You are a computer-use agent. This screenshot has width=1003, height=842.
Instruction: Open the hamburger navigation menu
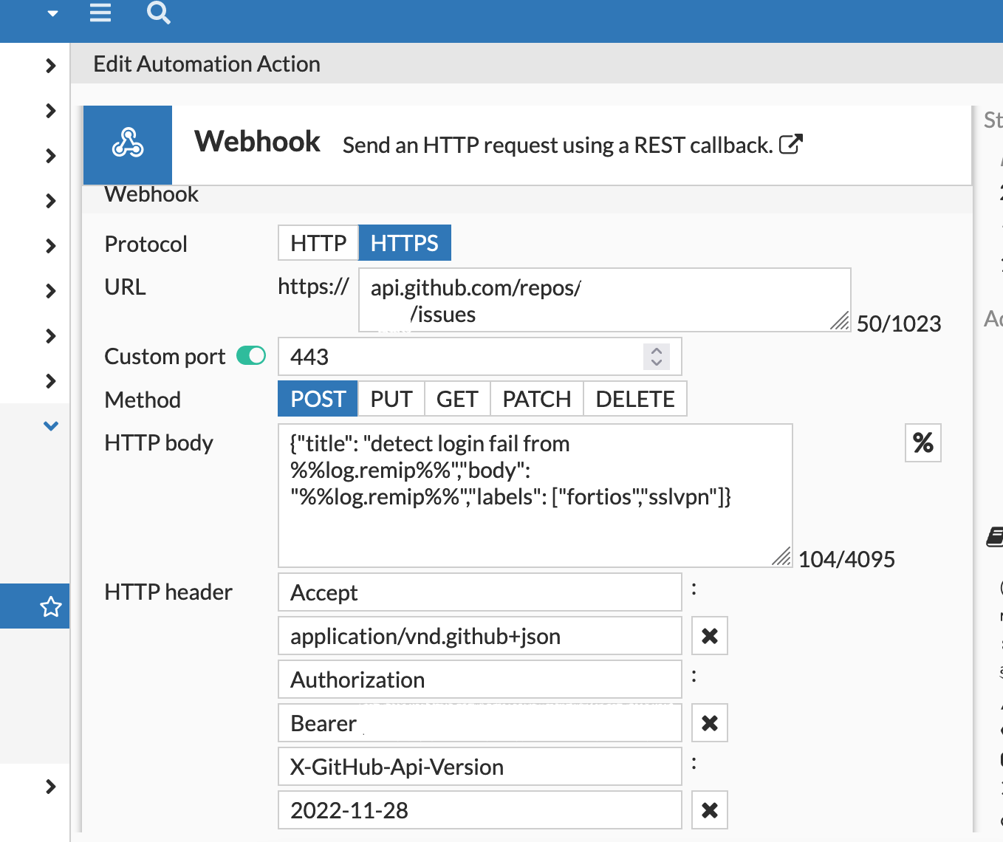coord(100,13)
